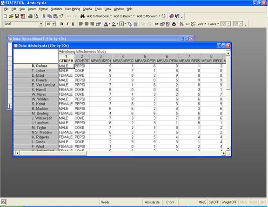The image size is (268, 207).
Task: Select the MEASURE01 column header
Action: click(101, 59)
